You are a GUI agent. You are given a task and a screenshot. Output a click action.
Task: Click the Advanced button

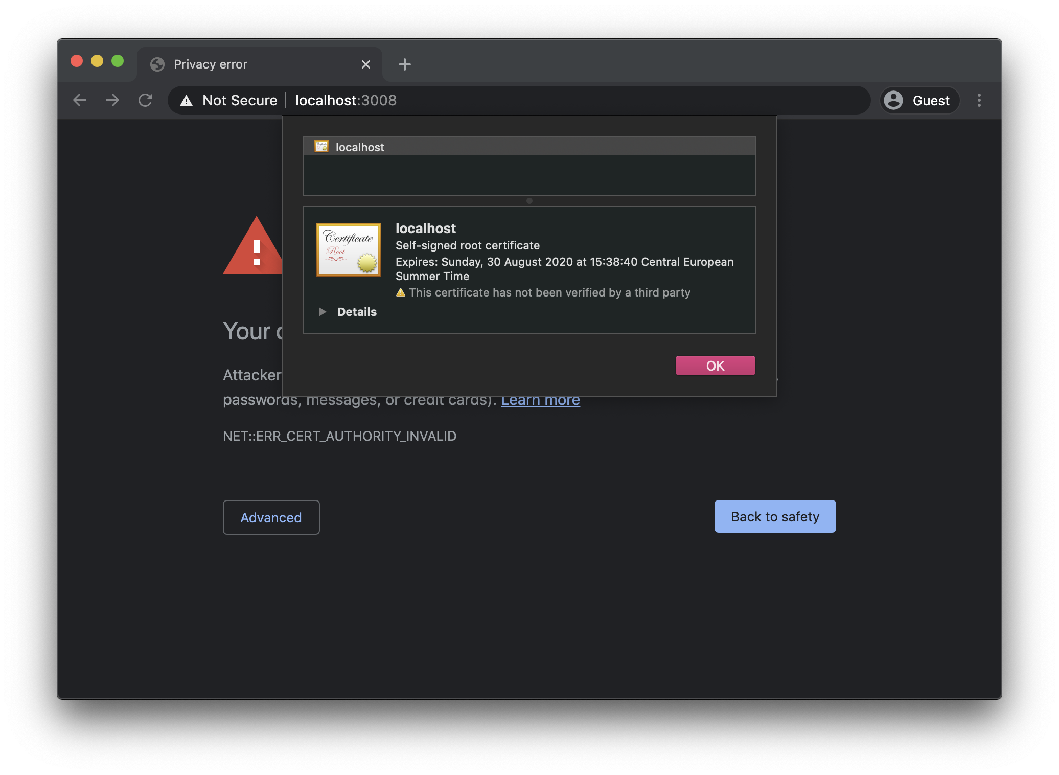[x=271, y=517]
